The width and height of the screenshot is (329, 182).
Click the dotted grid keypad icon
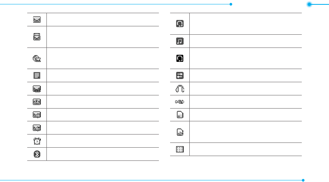180,149
